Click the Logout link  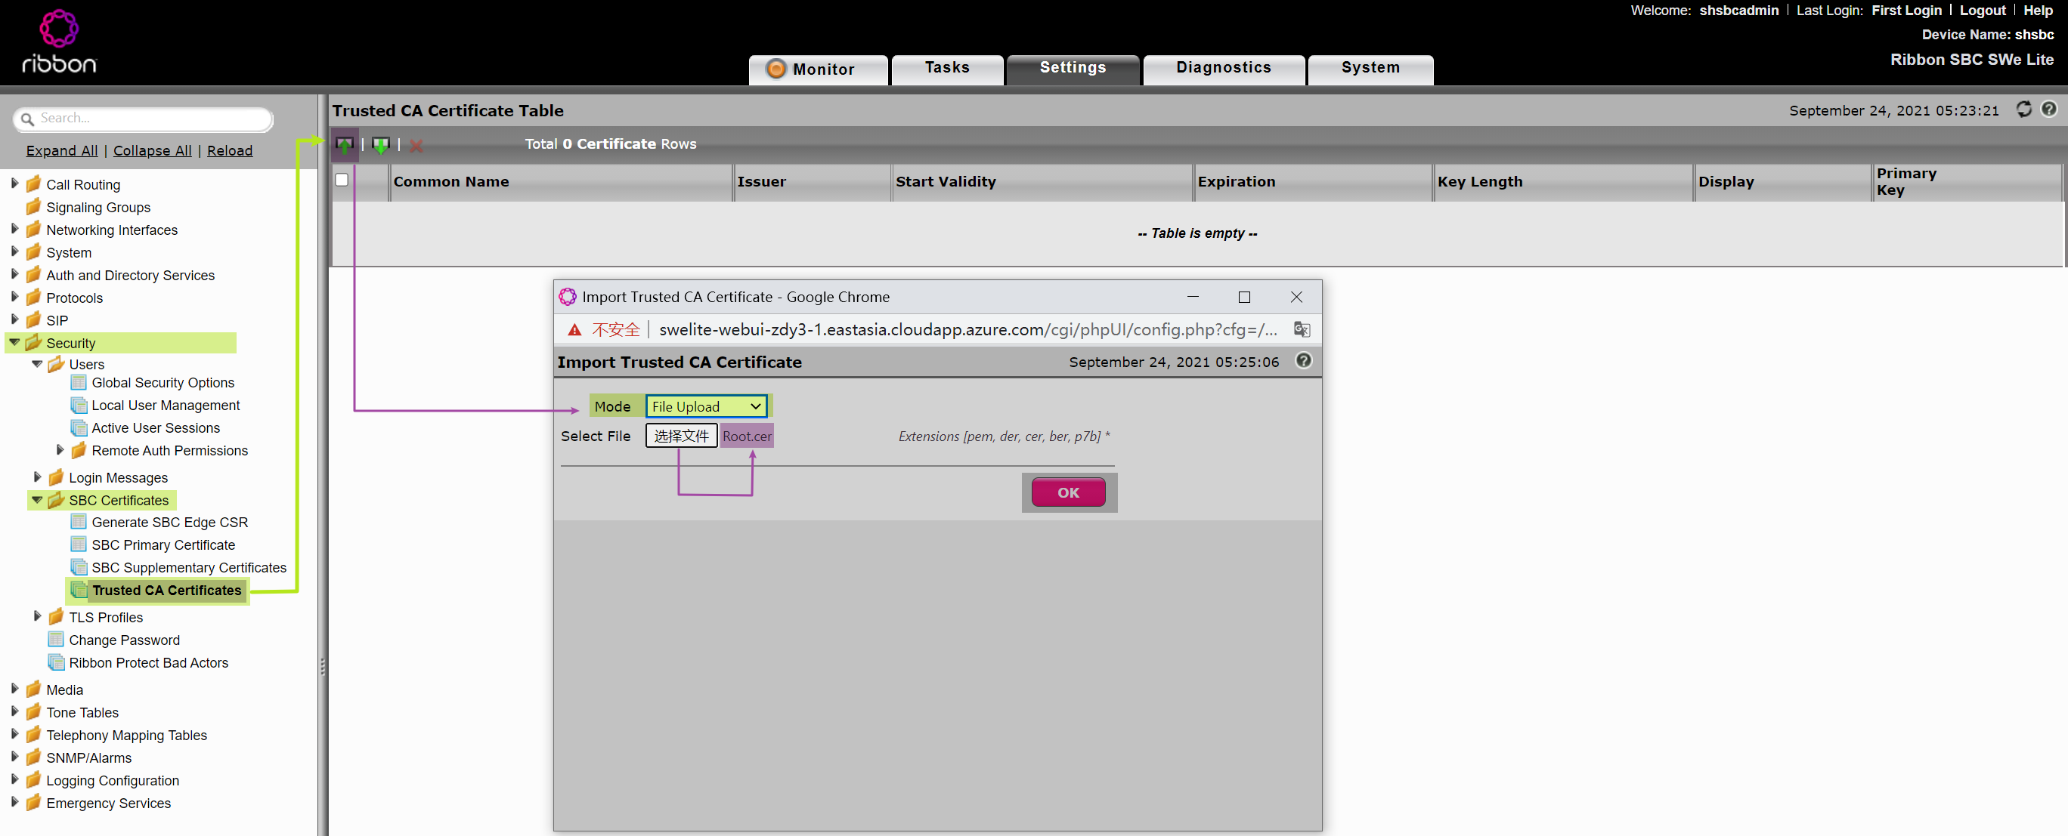coord(1982,11)
